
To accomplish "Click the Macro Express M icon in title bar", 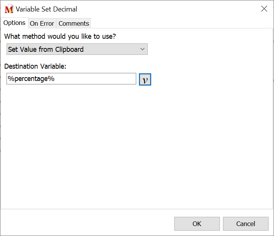I will (8, 9).
